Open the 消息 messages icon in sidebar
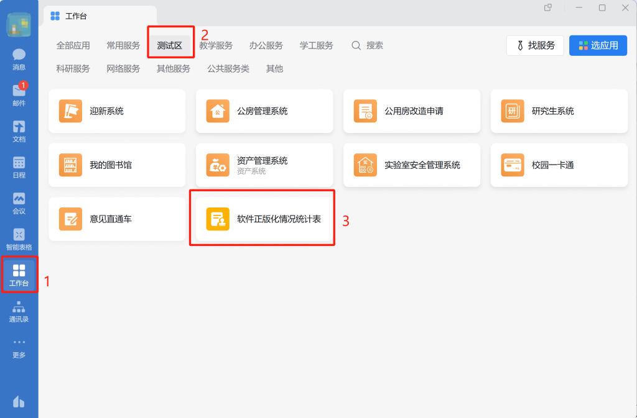This screenshot has height=418, width=637. point(19,58)
